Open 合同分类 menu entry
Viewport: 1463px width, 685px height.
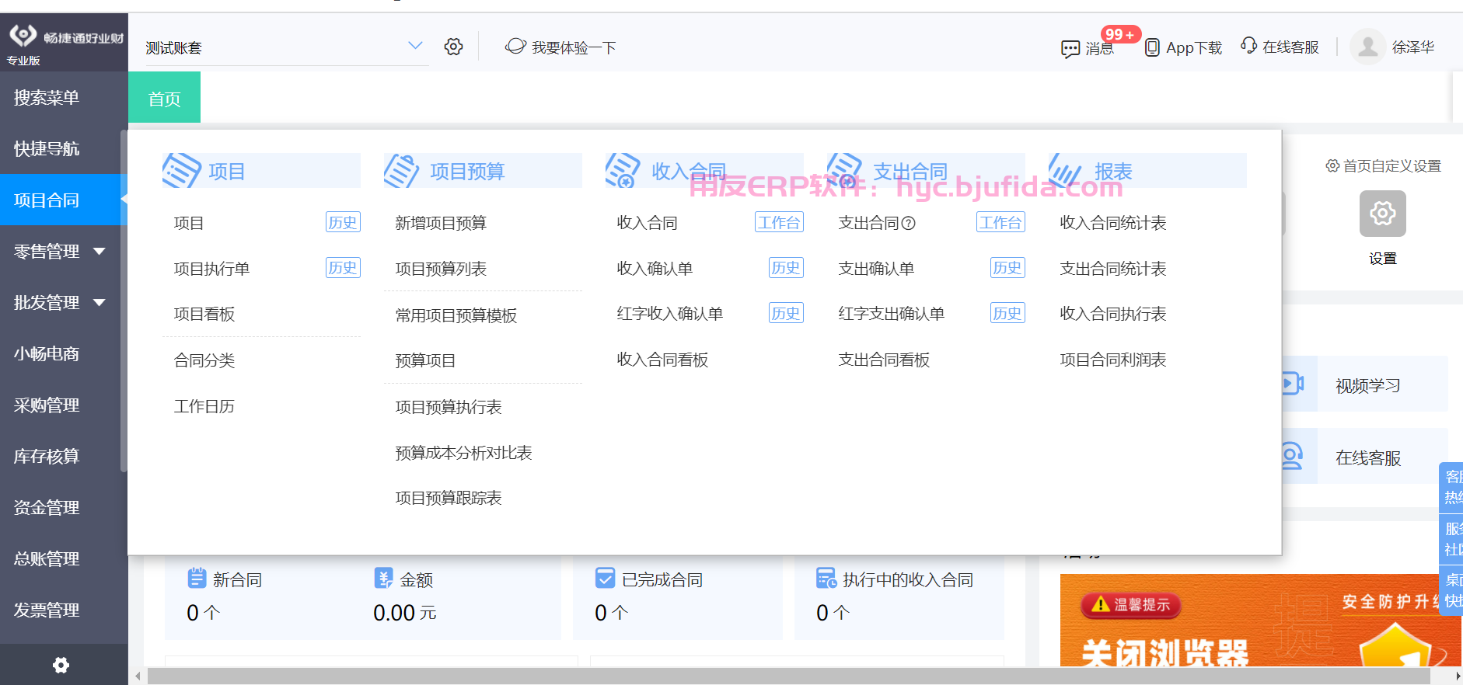pos(204,360)
